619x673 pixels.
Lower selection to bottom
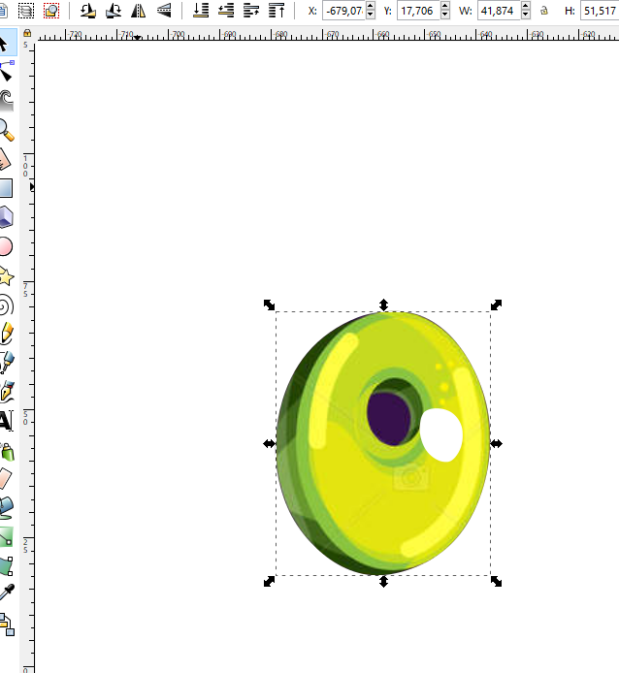tap(201, 11)
